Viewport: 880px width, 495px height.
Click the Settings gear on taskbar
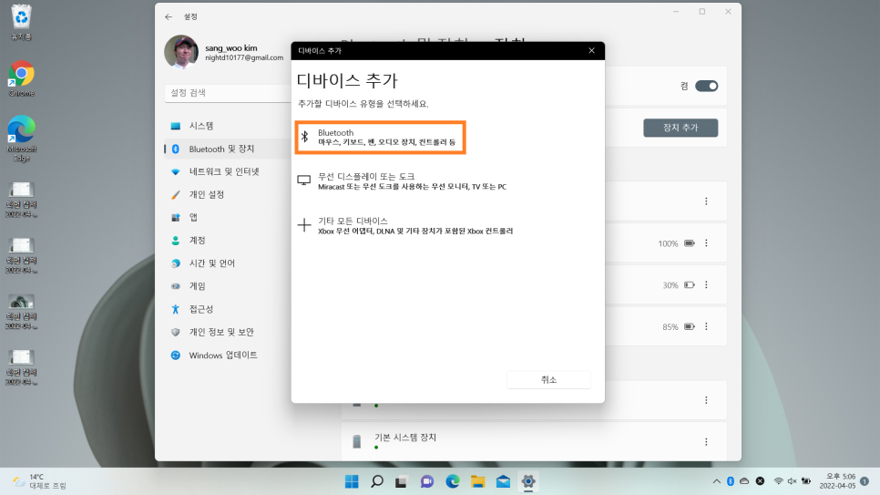[528, 481]
